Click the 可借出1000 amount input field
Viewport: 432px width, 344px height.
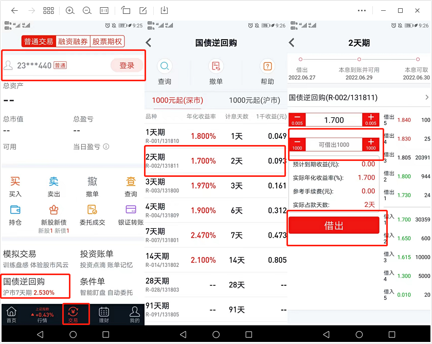click(334, 144)
